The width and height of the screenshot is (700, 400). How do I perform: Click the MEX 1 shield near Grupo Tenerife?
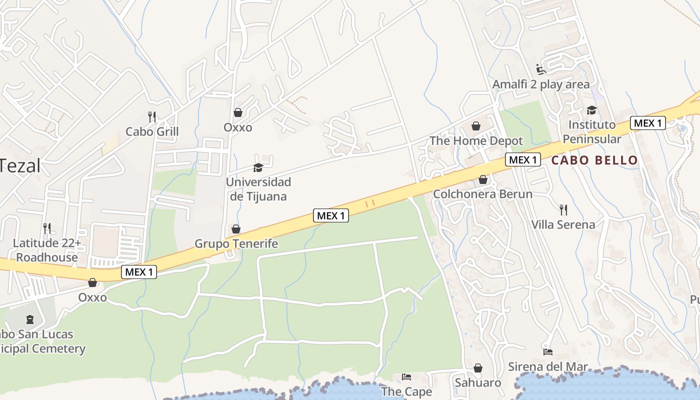coord(330,215)
